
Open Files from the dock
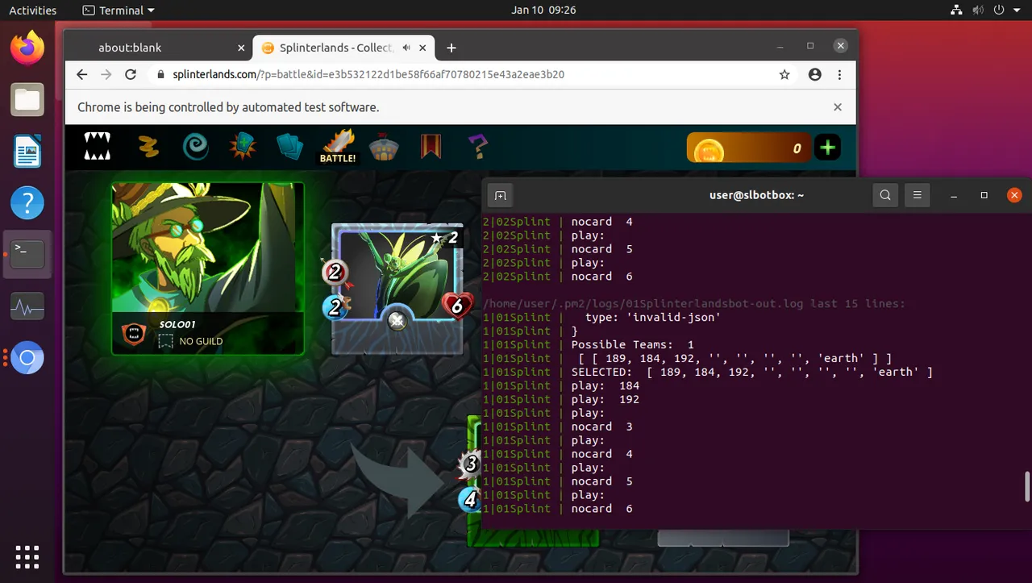click(27, 100)
